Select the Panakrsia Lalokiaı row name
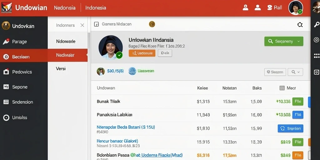The width and height of the screenshot is (320, 160). tap(114, 115)
